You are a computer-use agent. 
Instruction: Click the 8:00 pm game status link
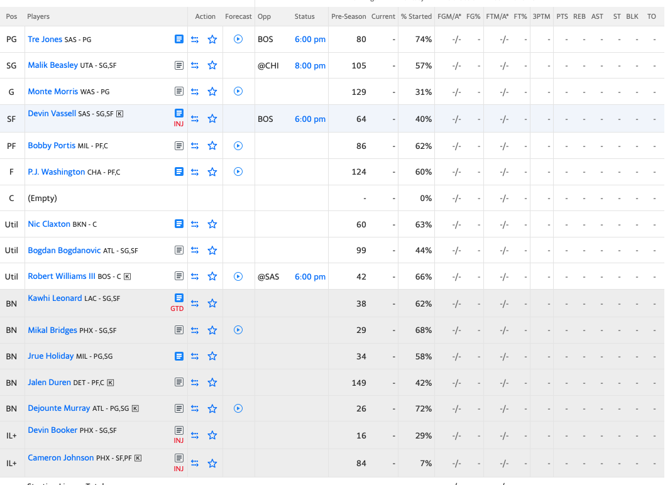tap(310, 65)
